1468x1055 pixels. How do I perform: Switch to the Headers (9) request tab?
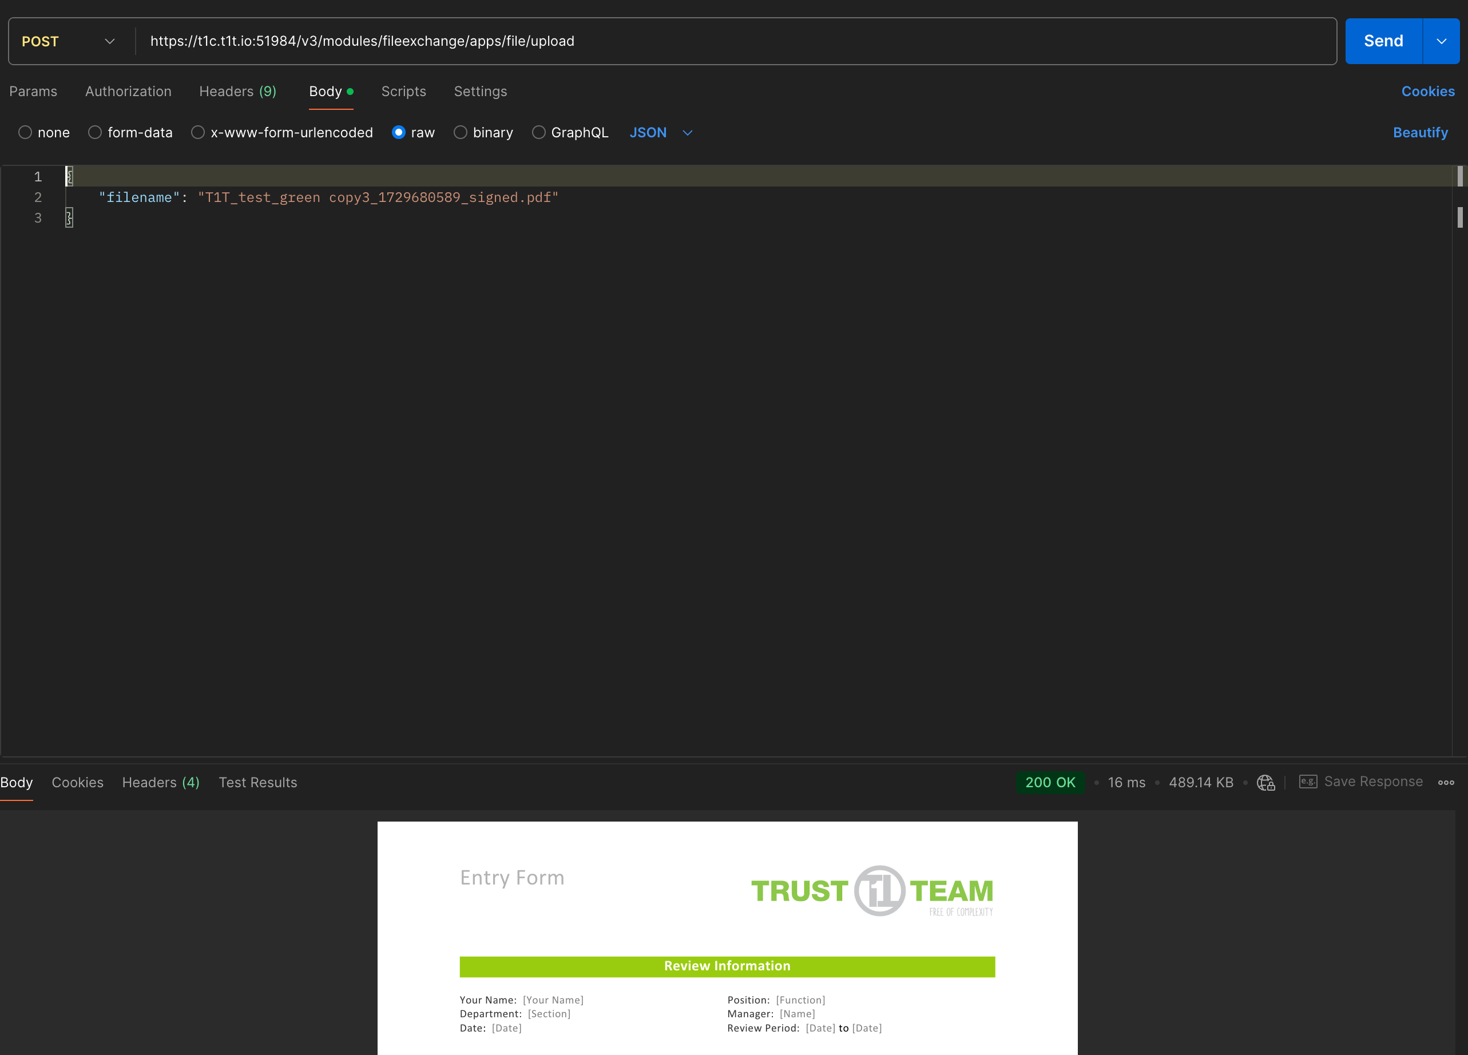click(237, 92)
